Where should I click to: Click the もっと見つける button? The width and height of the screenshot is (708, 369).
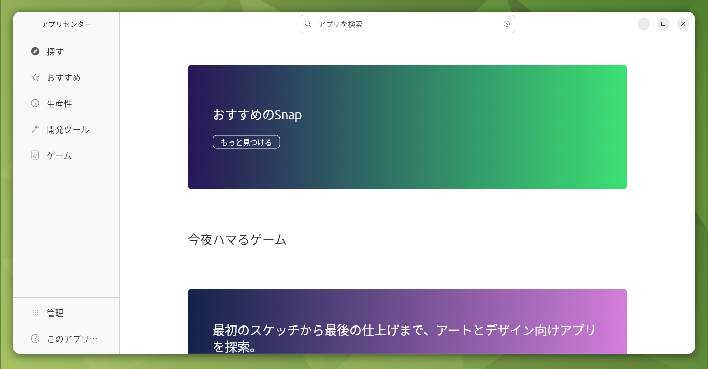(246, 142)
